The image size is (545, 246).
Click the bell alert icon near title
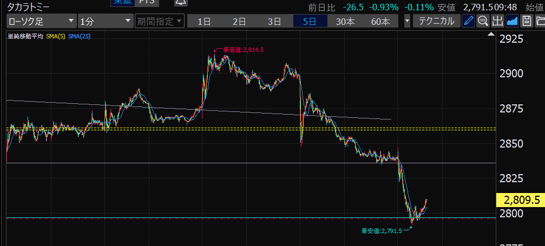pos(181,2)
